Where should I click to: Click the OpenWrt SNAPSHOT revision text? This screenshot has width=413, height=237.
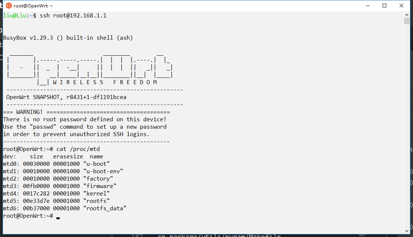coord(66,97)
